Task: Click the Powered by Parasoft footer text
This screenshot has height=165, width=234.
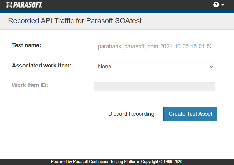Action: pos(117,162)
